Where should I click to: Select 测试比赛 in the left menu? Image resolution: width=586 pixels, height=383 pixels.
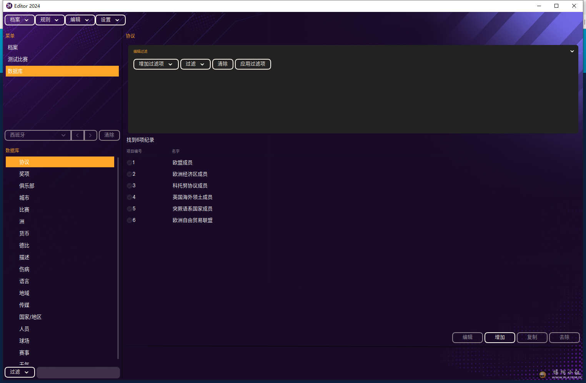click(x=18, y=59)
